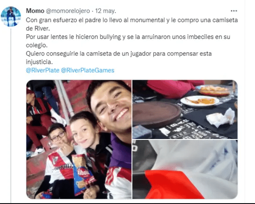Click the crumpled white napkin on the table
The width and height of the screenshot is (255, 204).
[221, 117]
